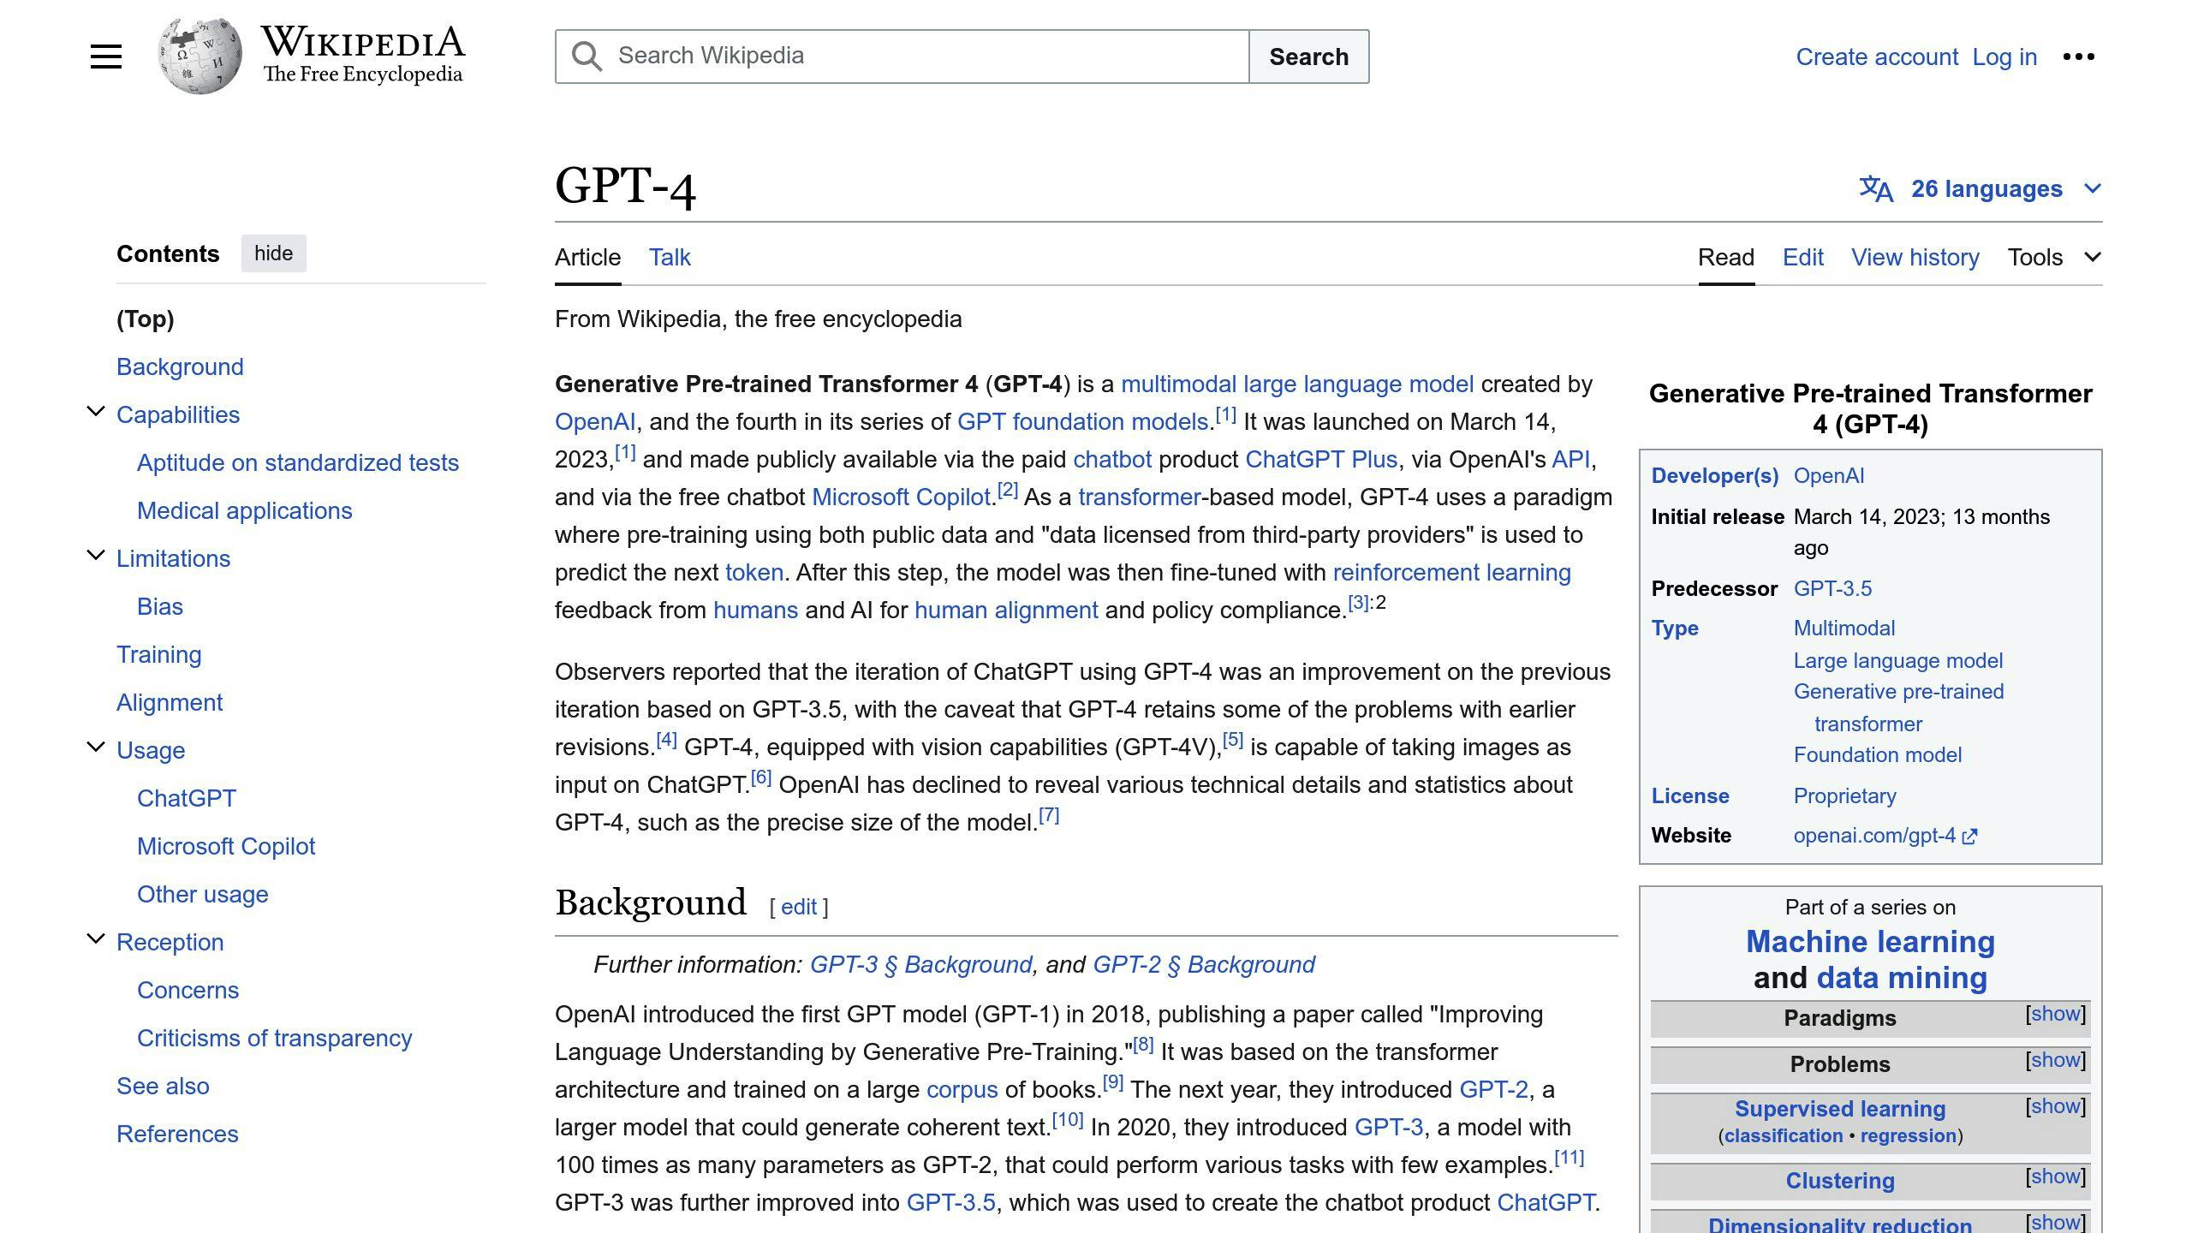Collapse the Usage contents section
The image size is (2192, 1233).
96,748
